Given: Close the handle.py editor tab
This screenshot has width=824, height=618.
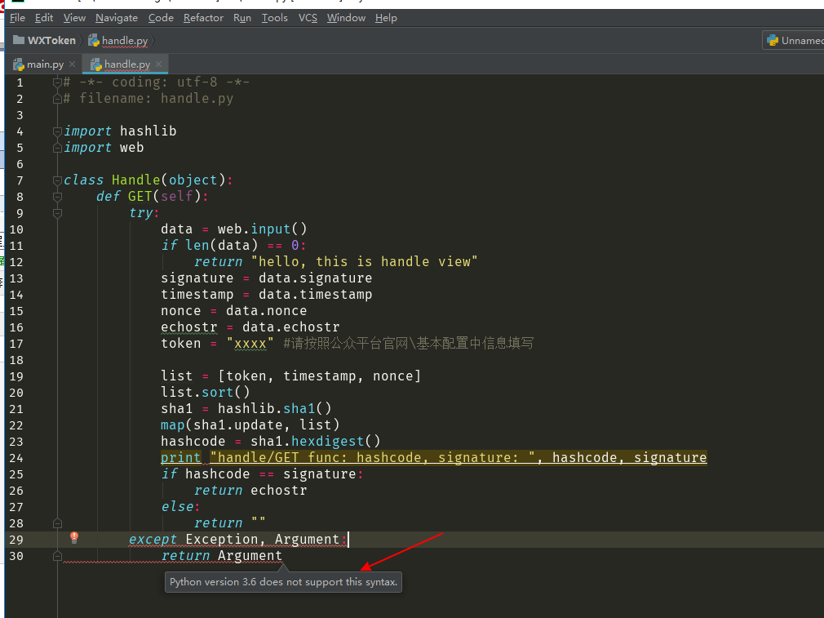Looking at the screenshot, I should pyautogui.click(x=159, y=64).
